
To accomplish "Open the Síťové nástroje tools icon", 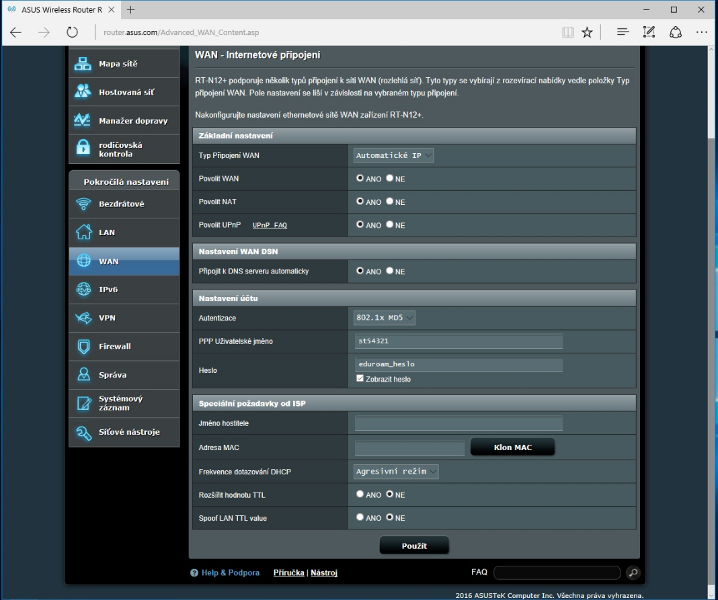I will tap(83, 432).
